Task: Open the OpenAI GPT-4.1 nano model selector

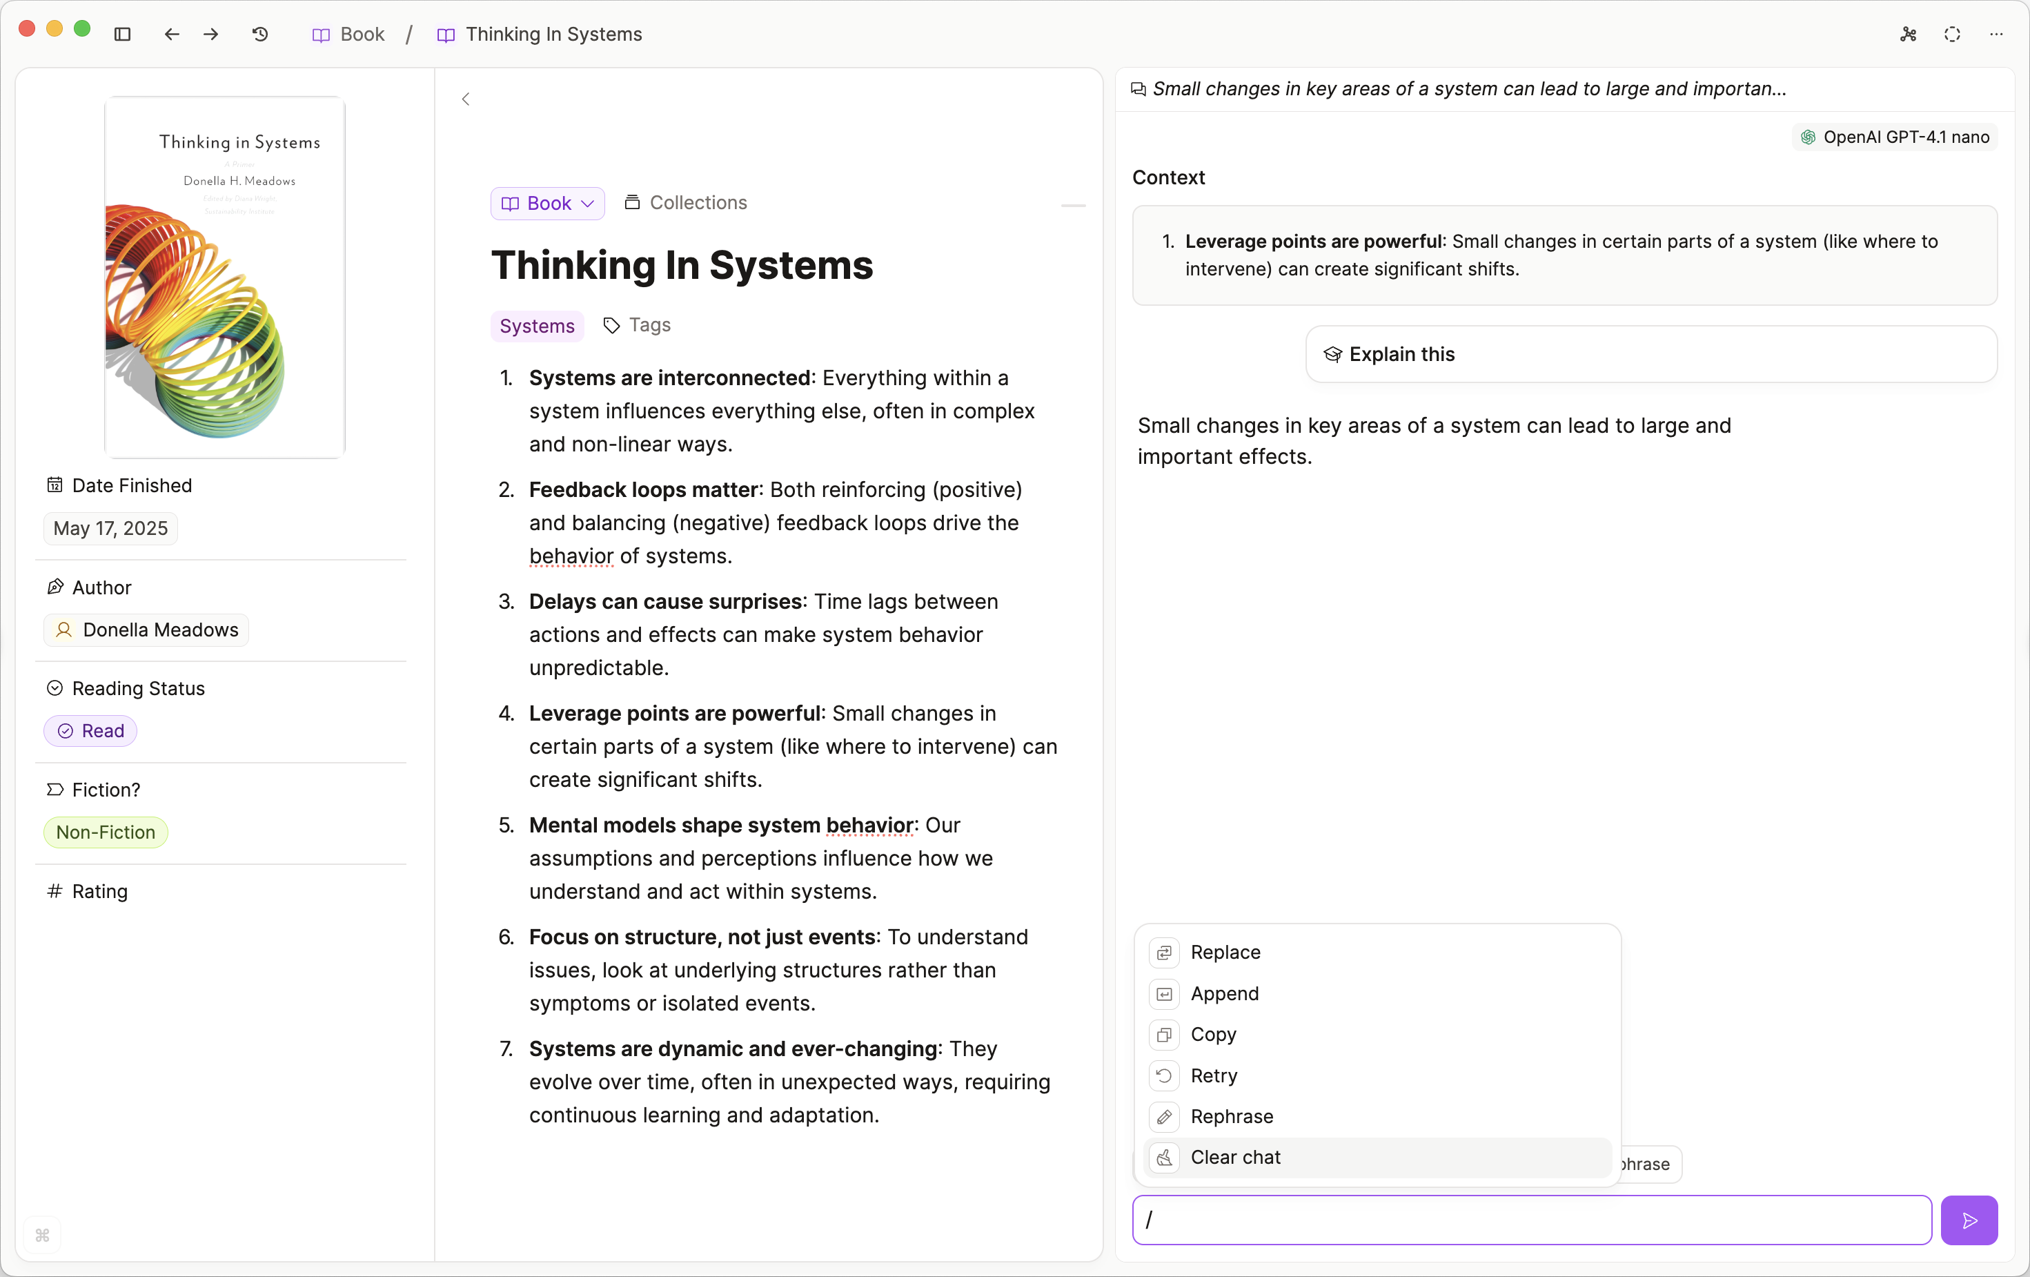Action: coord(1894,137)
